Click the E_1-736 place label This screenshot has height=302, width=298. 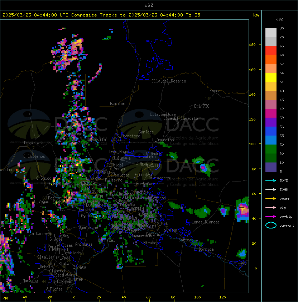click(202, 106)
